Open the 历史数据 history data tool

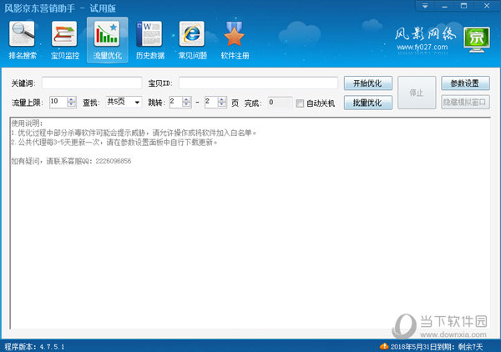149,40
